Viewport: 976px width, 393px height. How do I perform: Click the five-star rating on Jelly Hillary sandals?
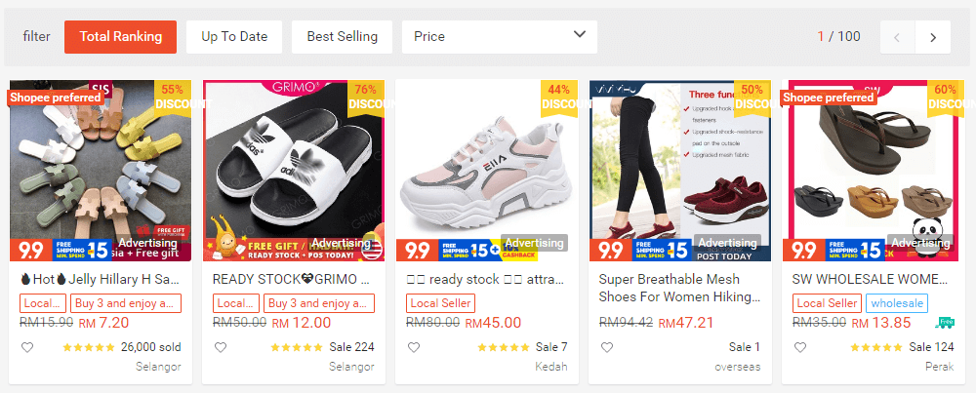click(x=88, y=347)
